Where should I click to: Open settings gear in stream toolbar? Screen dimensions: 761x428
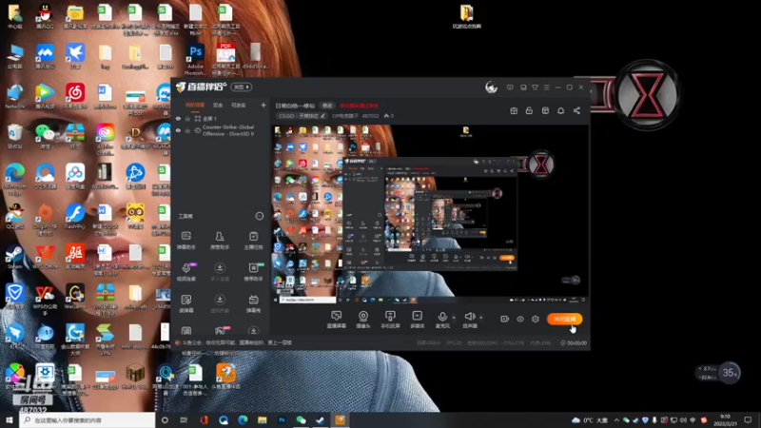click(x=536, y=319)
